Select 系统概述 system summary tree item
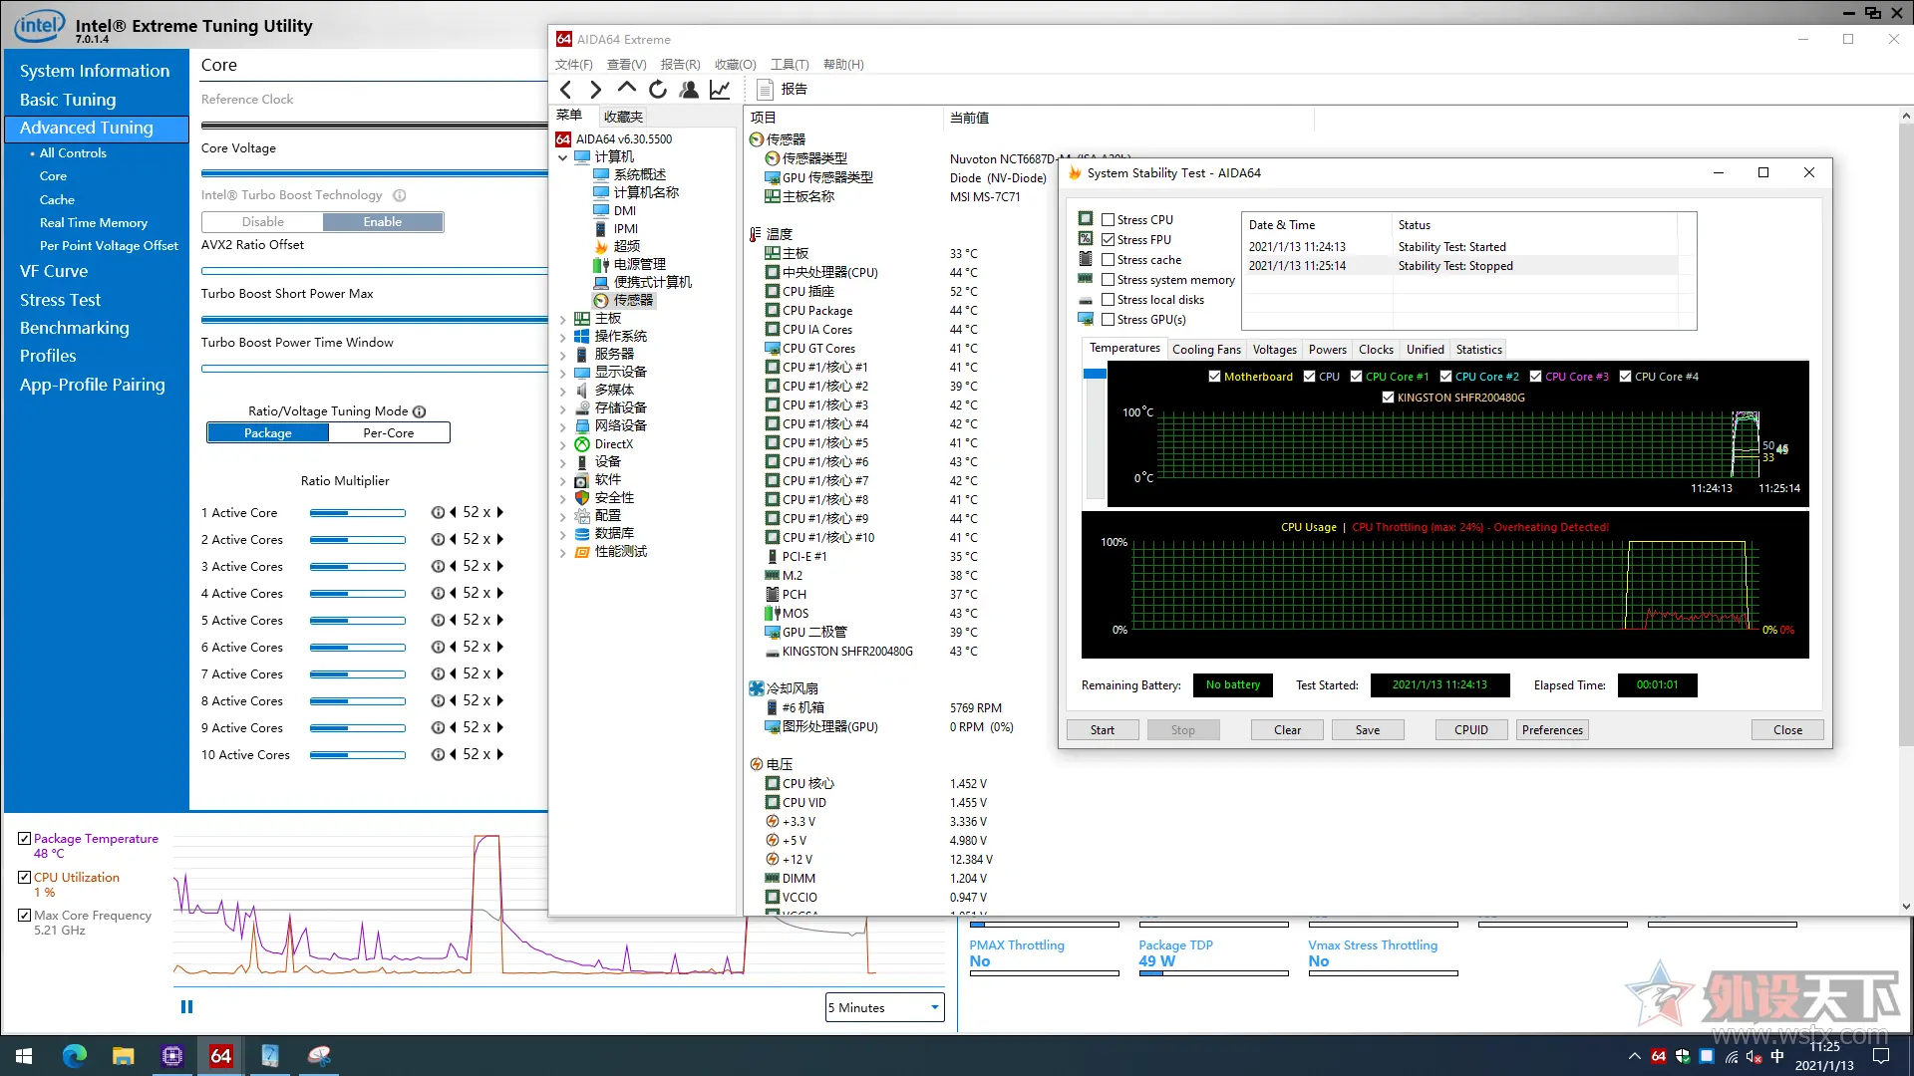This screenshot has width=1914, height=1076. 629,174
